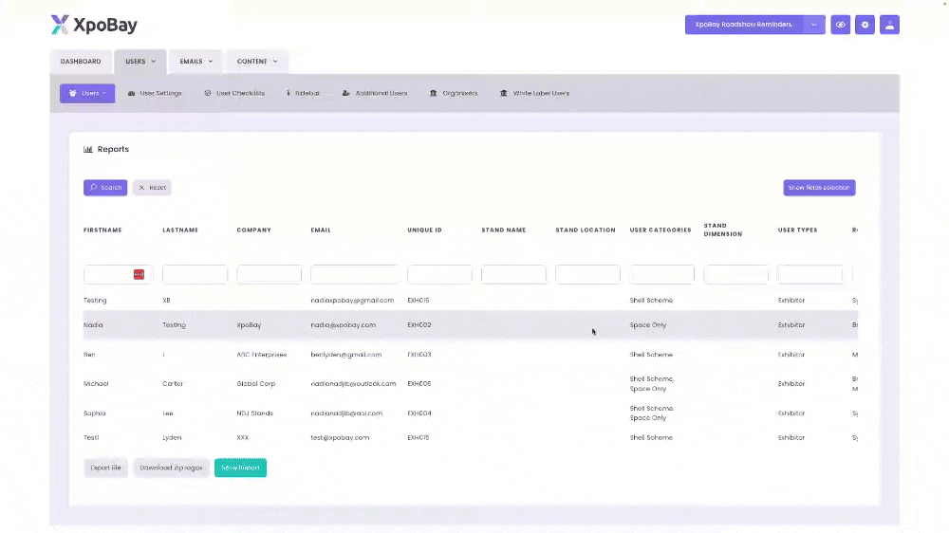The image size is (949, 533).
Task: Expand the XpoBay Roadshow Reminders dropdown arrow
Action: pos(814,25)
